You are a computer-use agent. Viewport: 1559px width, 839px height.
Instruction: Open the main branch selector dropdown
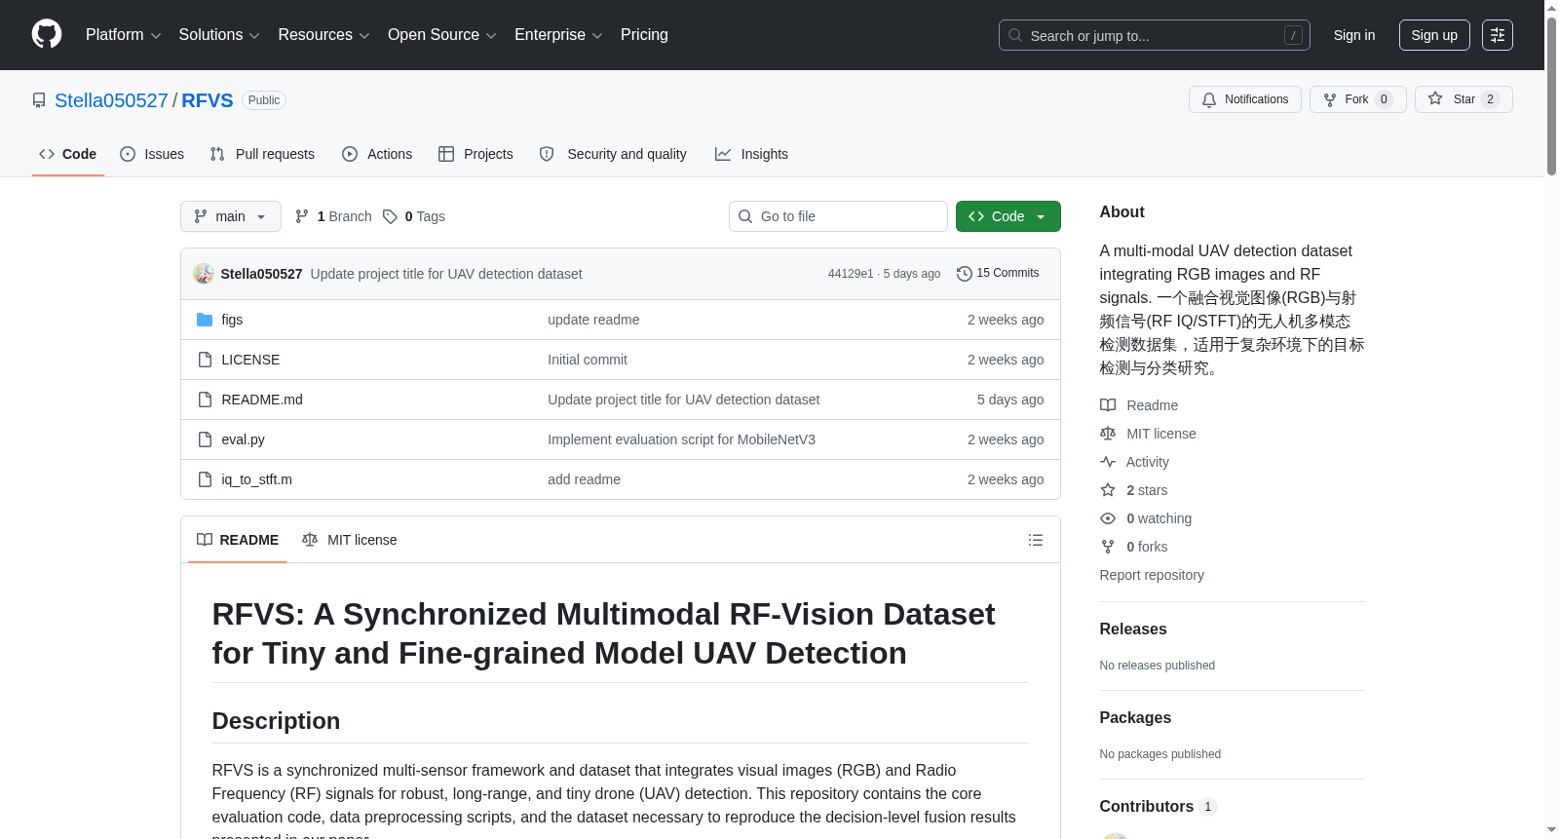[x=231, y=216]
